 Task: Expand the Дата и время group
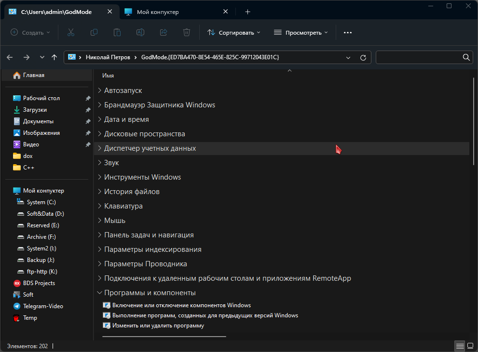[x=99, y=119]
